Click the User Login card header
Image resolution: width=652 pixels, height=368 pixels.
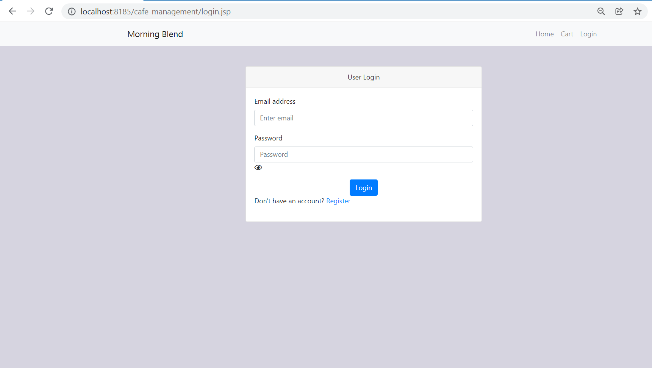[363, 77]
